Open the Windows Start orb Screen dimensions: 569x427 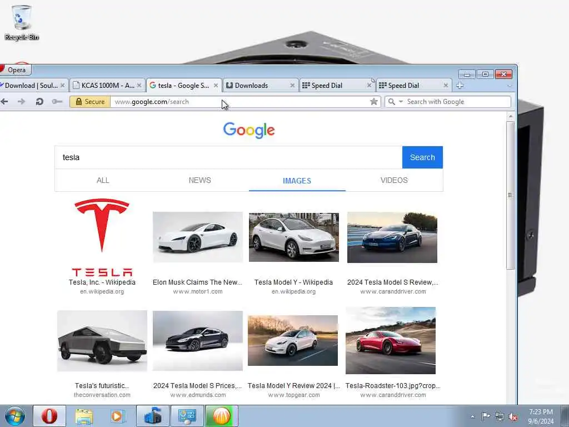click(x=15, y=416)
